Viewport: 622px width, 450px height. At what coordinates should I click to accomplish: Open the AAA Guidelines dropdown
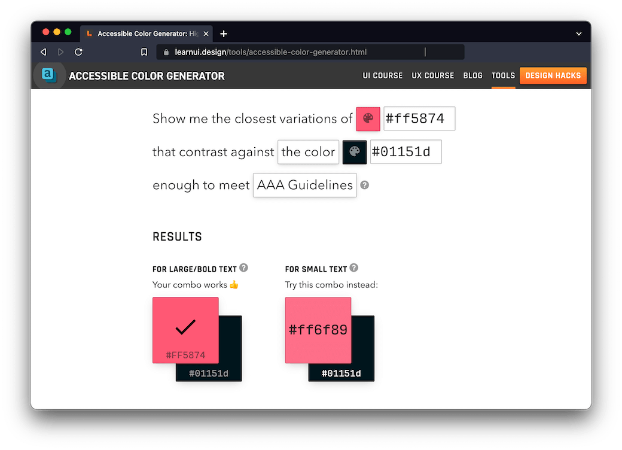(x=304, y=185)
